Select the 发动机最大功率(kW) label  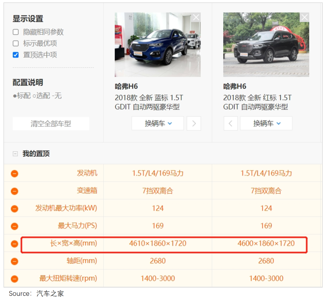pos(66,208)
